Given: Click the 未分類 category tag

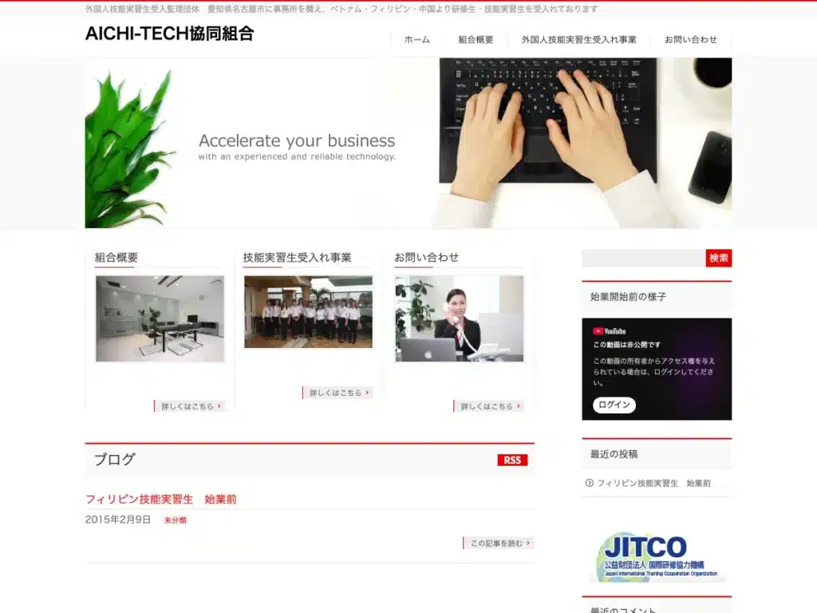Looking at the screenshot, I should [x=175, y=520].
